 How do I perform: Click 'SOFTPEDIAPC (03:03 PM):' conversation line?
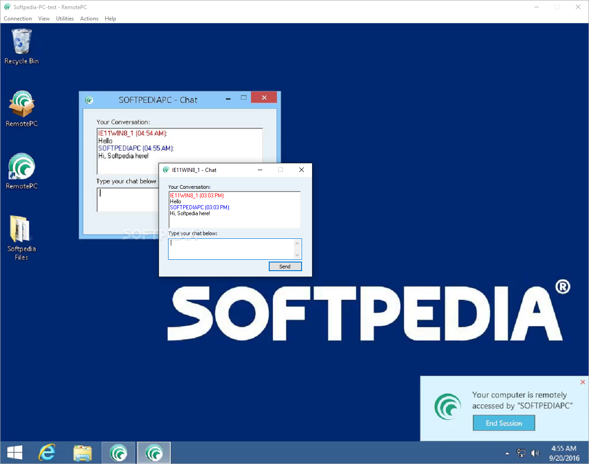tap(200, 207)
